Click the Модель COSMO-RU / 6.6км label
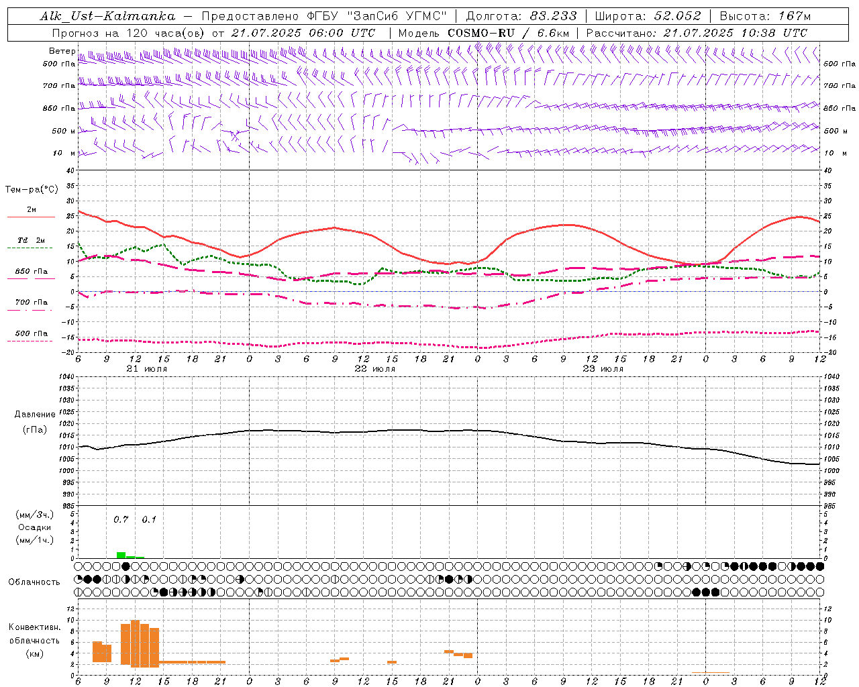This screenshot has width=859, height=687. pos(484,33)
